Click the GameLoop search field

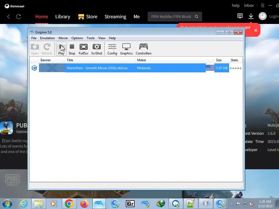175,17
